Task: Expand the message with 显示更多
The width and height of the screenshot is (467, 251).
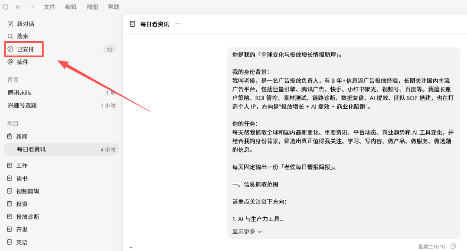Action: pyautogui.click(x=247, y=232)
